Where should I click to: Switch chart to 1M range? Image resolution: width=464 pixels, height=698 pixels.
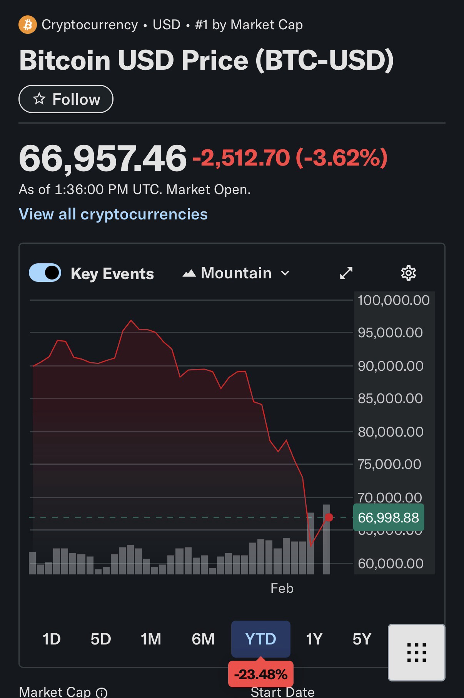click(151, 639)
